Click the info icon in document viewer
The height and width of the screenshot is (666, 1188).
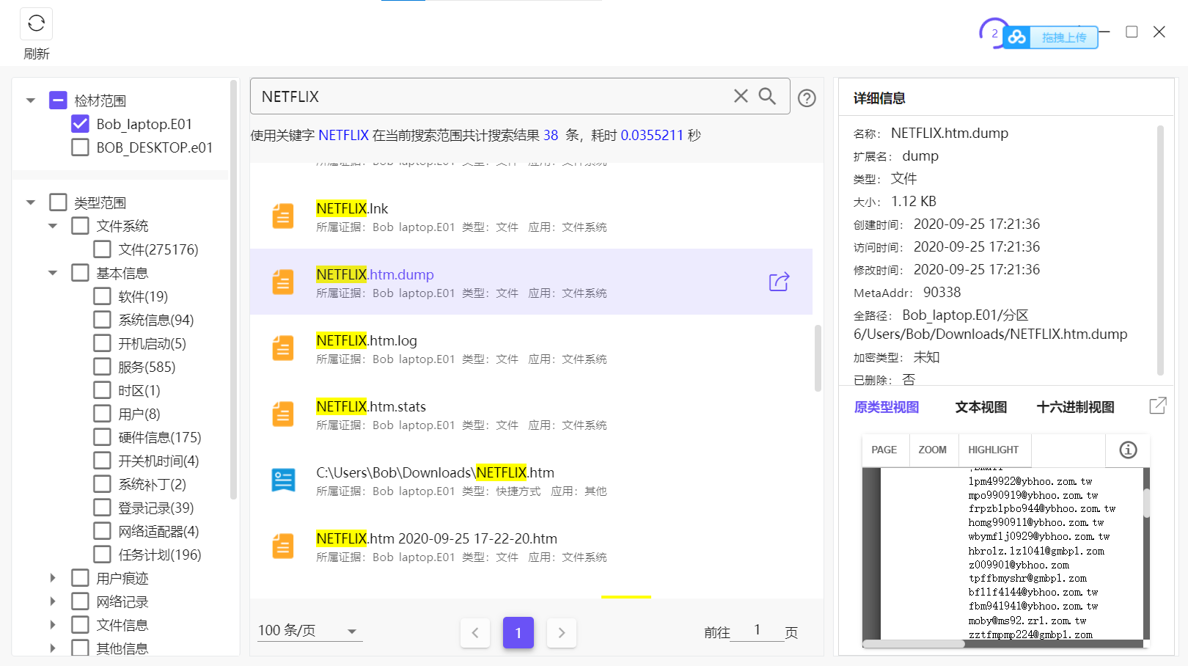coord(1128,450)
